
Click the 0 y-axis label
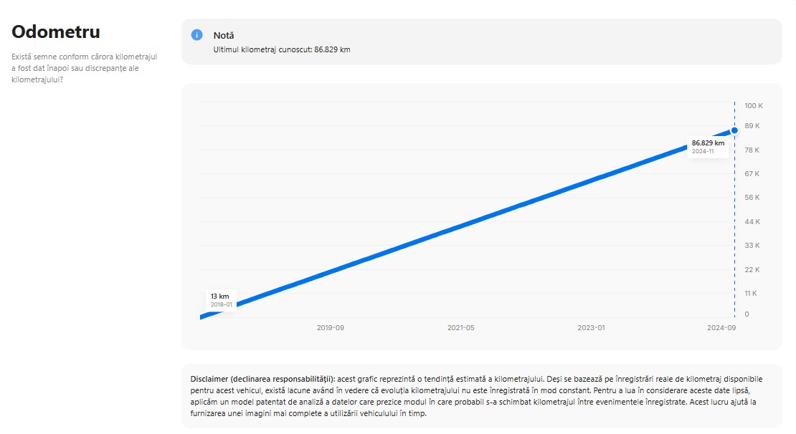click(747, 314)
